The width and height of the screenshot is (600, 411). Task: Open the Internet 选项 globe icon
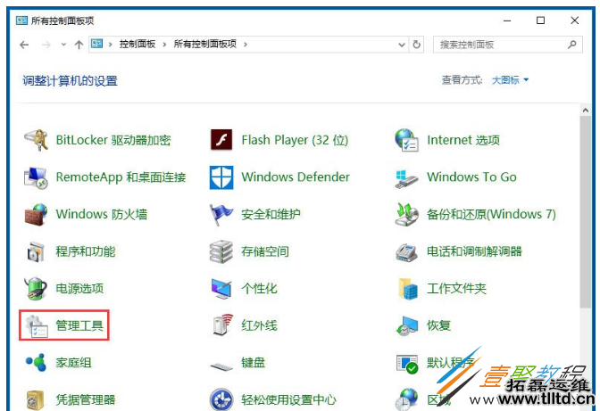tap(406, 140)
